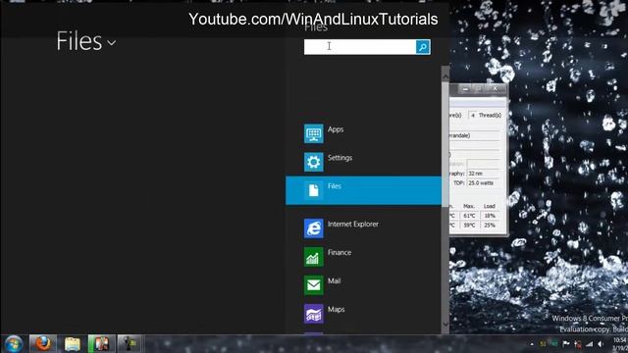
Task: Open the Settings search category
Action: [x=363, y=162]
